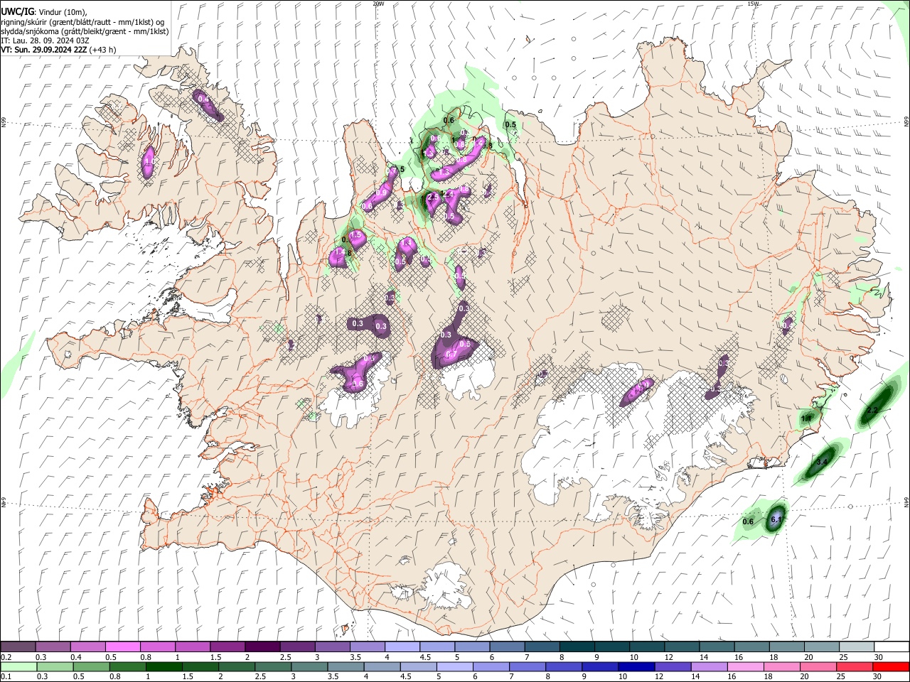910x682 pixels.
Task: Select the pale pink swatch between 16 and 18 on rain scale
Action: (745, 666)
